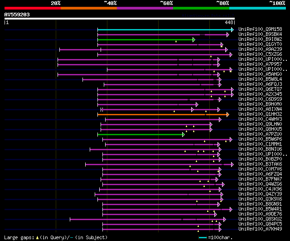290x241 pixels.
Task: Click the UniRef100_A6FQJ3 label
Action: click(260, 84)
